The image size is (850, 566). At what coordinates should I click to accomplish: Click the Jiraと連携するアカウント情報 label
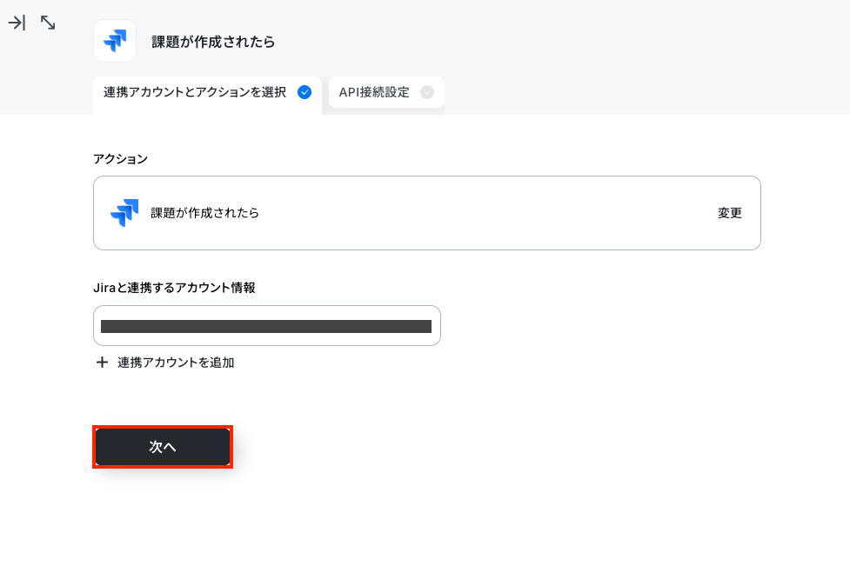click(x=174, y=288)
